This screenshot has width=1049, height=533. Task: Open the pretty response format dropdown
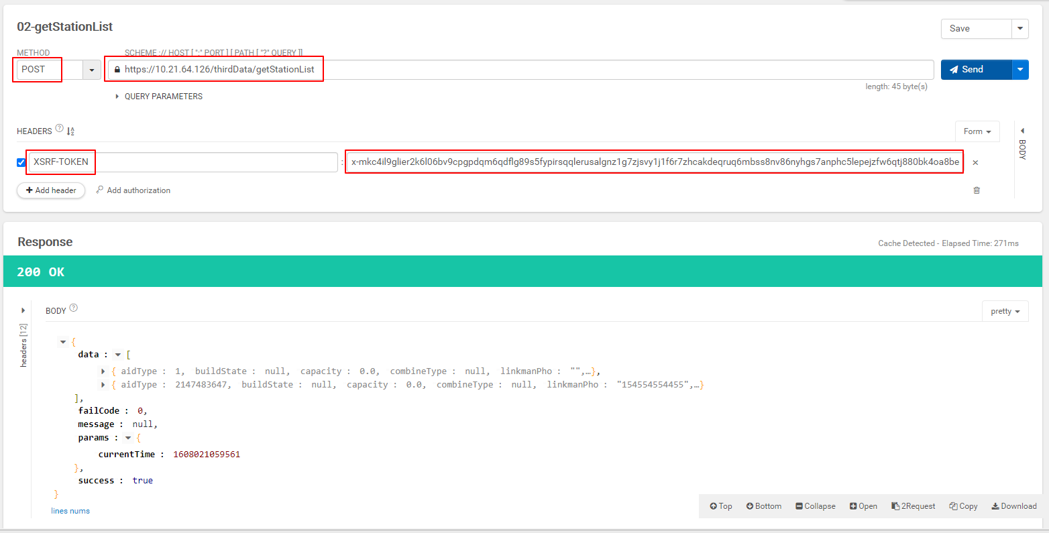[x=1005, y=311]
